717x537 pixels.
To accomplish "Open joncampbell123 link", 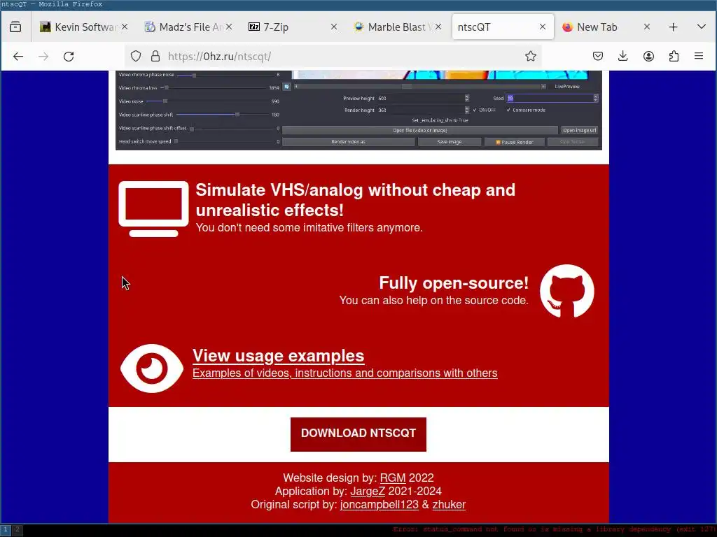I will click(379, 505).
